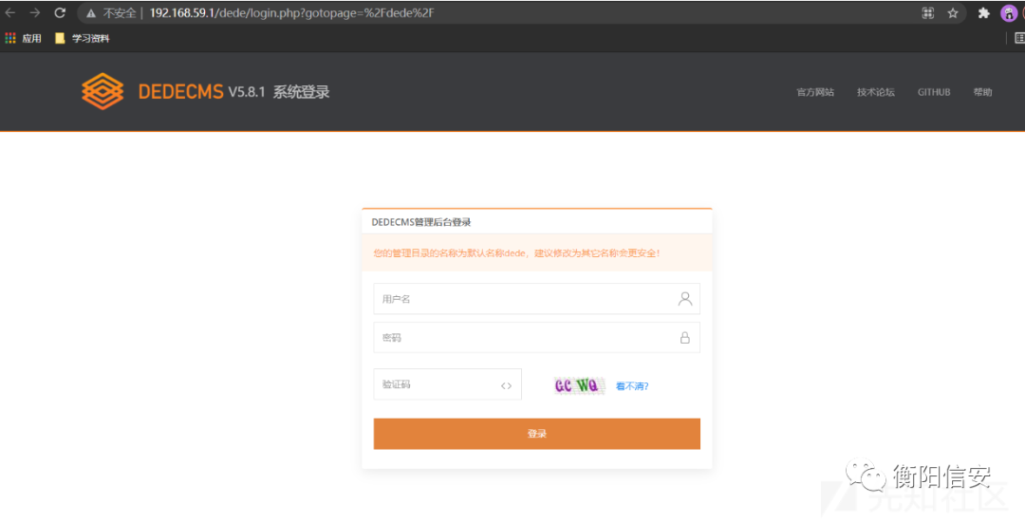Image resolution: width=1025 pixels, height=522 pixels.
Task: Focus the 密码 input field
Action: 536,337
